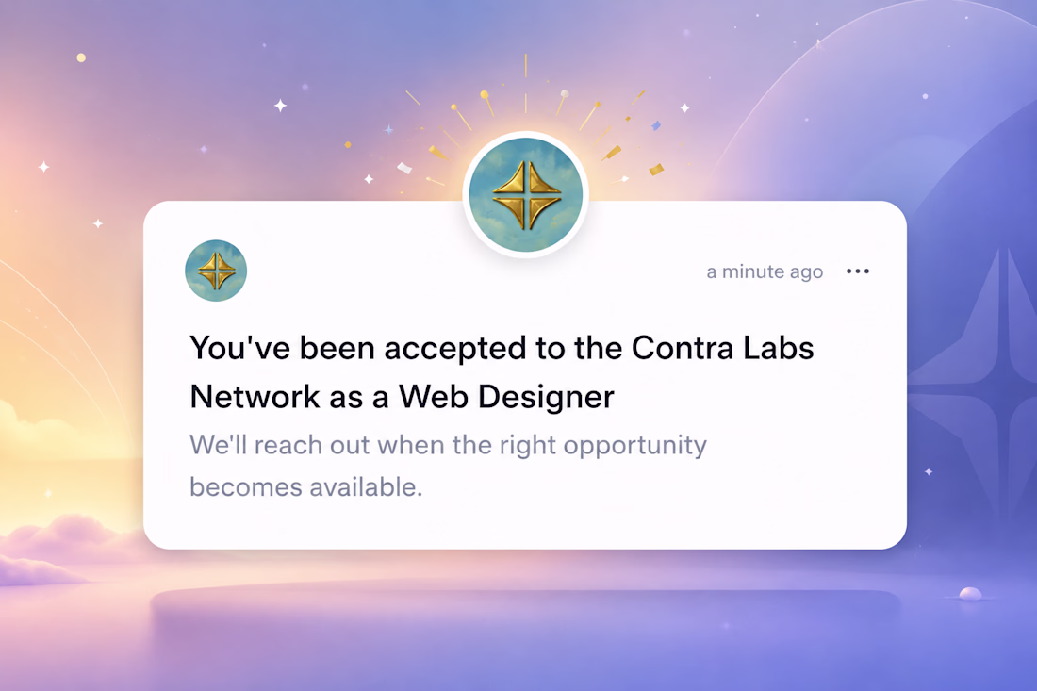
Task: Click the yellow dot in the top-left sky
Action: pos(81,58)
